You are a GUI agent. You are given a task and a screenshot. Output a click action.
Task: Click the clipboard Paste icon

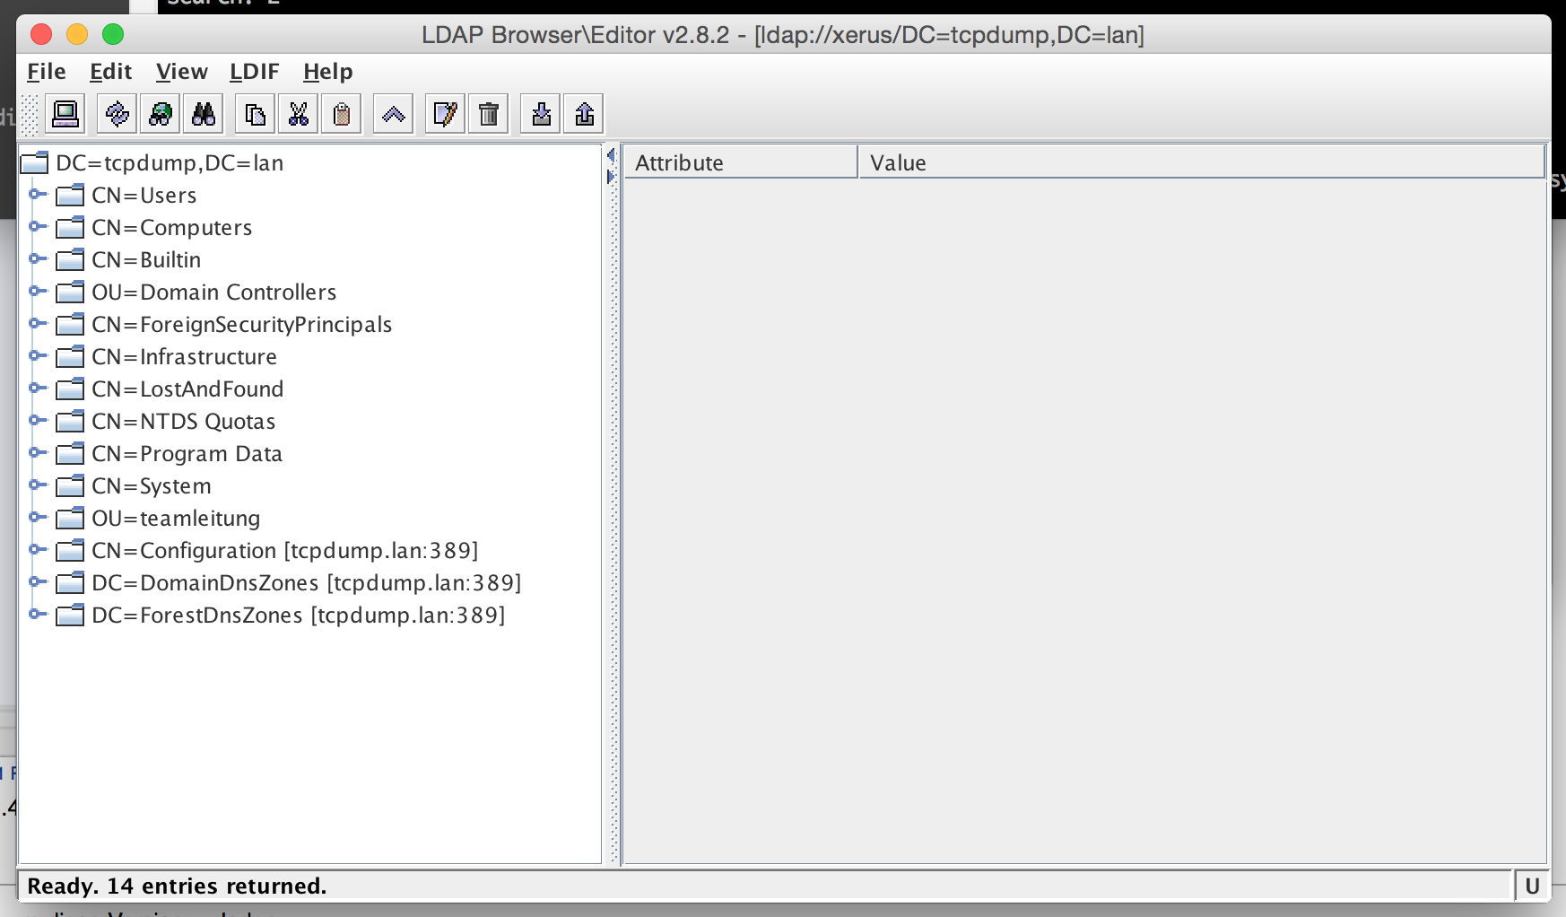(x=342, y=114)
